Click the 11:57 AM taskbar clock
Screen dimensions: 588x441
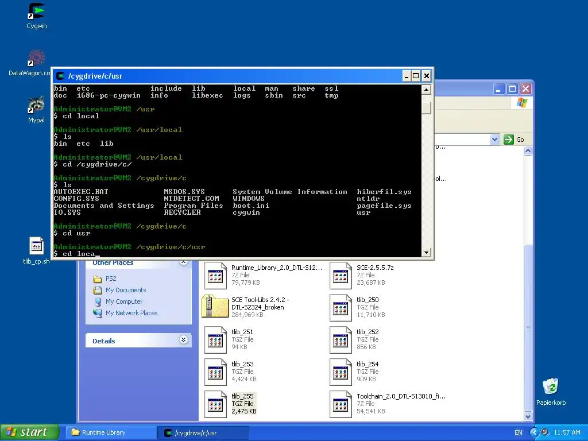[x=567, y=433]
